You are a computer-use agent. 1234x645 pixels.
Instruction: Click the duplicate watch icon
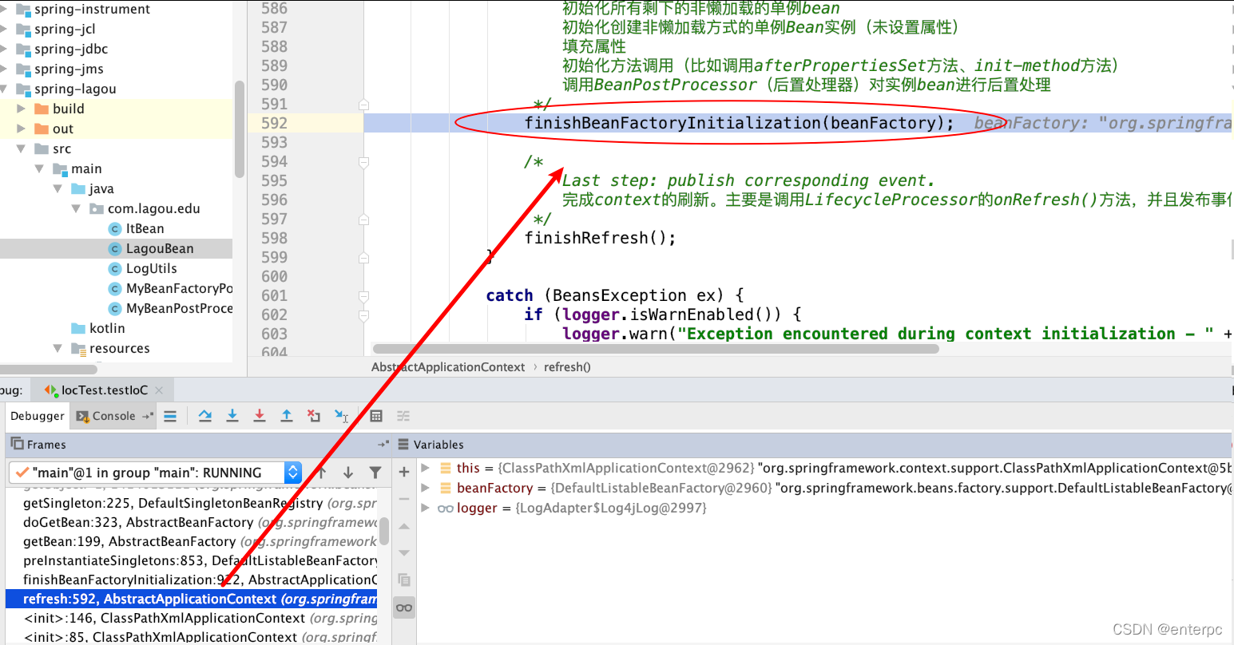[404, 580]
